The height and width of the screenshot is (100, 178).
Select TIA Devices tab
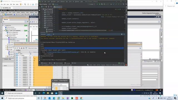tap(6, 19)
